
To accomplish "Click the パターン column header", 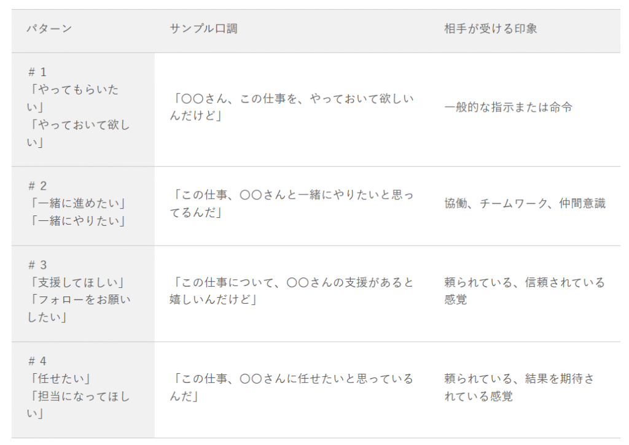I will point(49,29).
